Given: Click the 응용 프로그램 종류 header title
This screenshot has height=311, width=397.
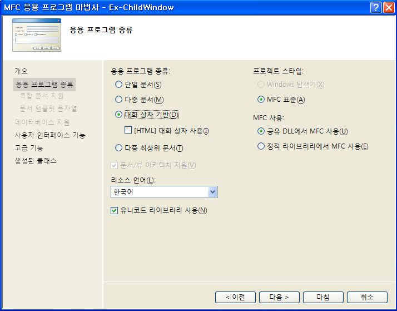Looking at the screenshot, I should click(101, 30).
